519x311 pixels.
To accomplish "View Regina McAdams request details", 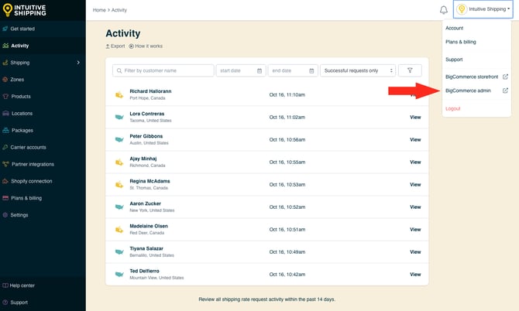I will [415, 185].
